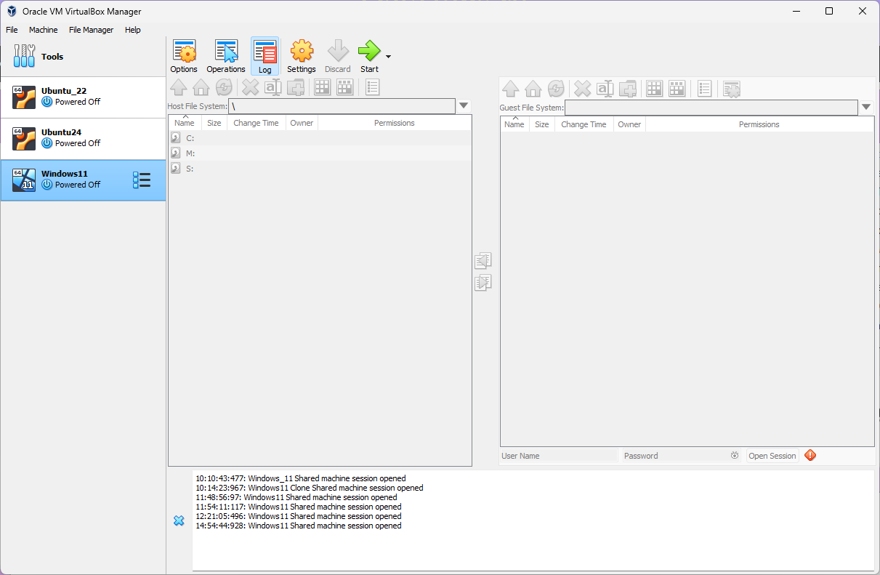Screen dimensions: 880x575
Task: Invert selection in guest pane
Action: coord(677,89)
